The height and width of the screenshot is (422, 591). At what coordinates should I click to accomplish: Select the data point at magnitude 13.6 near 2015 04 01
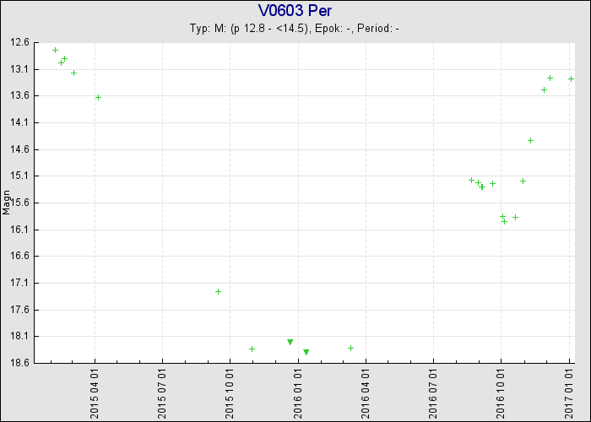pos(98,98)
